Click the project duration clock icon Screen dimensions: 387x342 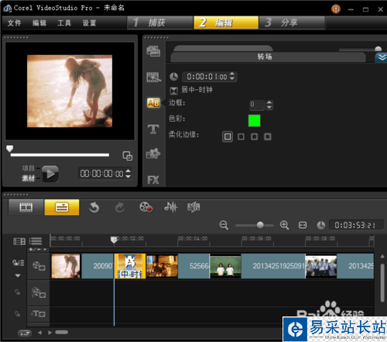point(321,225)
